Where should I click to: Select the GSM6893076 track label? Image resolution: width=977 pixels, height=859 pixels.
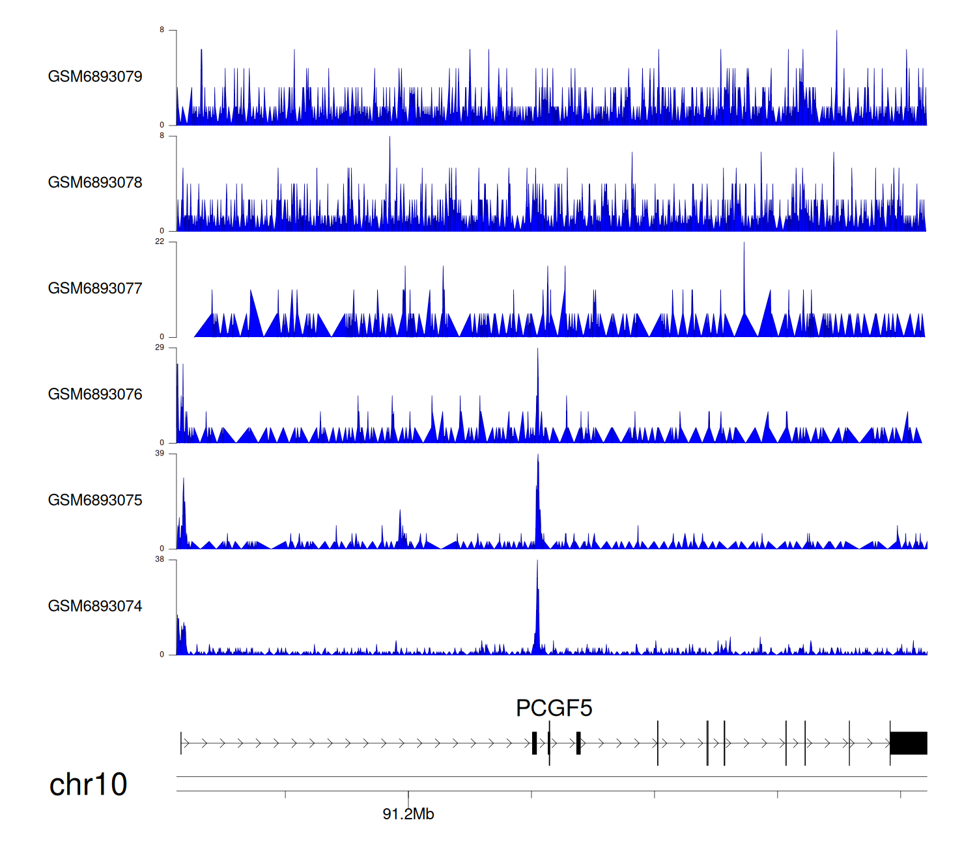[x=95, y=394]
